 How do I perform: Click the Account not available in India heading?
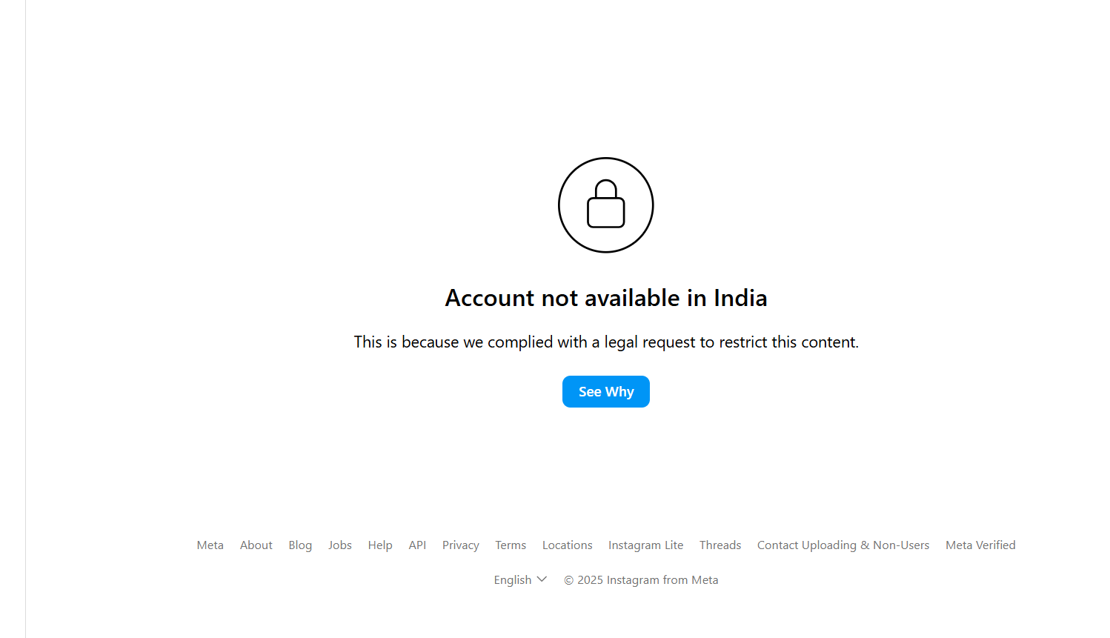[x=606, y=298]
